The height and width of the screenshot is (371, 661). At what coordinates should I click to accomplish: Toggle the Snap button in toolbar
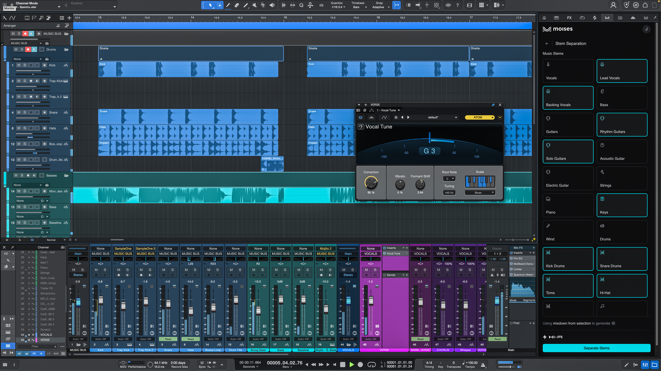(x=397, y=5)
